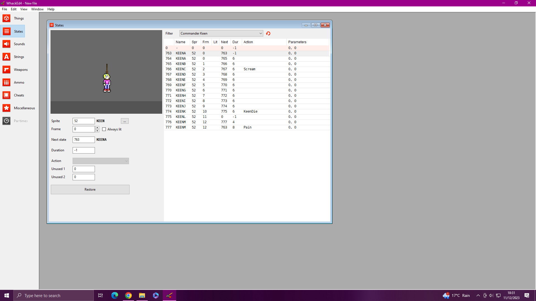Click the taskbar search box
The height and width of the screenshot is (301, 536).
point(54,295)
